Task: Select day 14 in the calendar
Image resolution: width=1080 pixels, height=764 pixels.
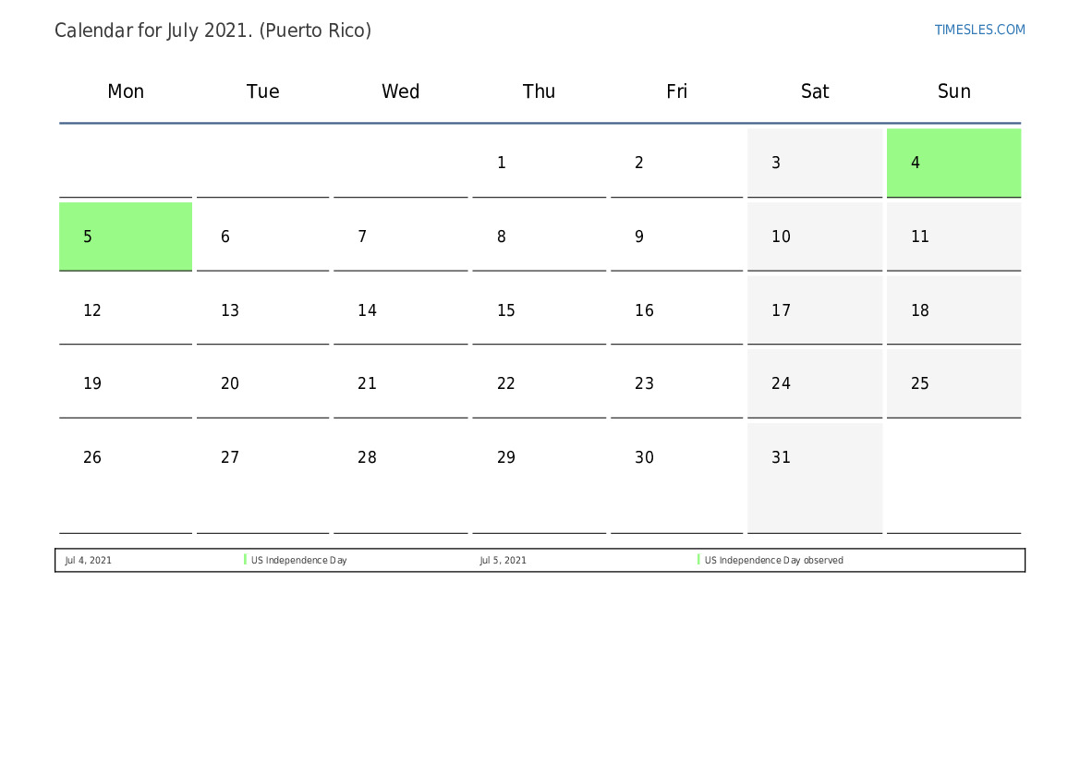Action: [x=400, y=310]
